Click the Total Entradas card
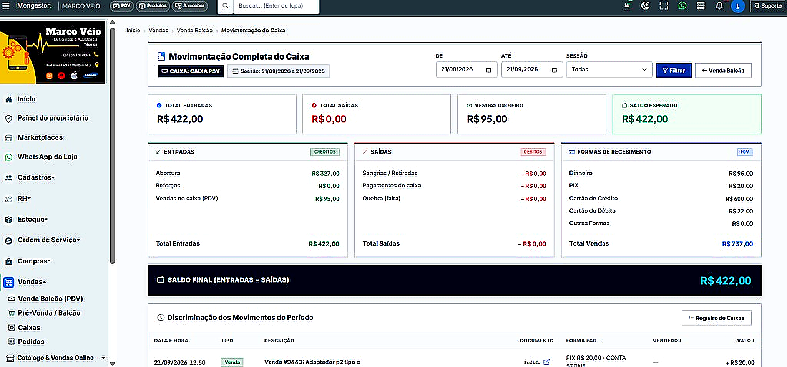The height and width of the screenshot is (367, 787). coord(222,114)
